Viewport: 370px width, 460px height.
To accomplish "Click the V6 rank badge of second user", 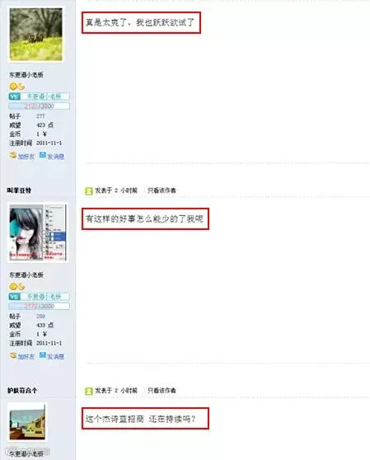I will point(14,297).
